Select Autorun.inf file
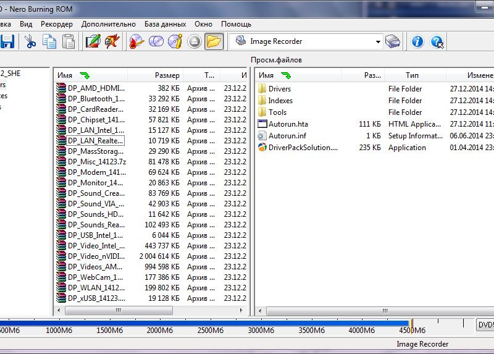The height and width of the screenshot is (354, 494). pos(287,136)
